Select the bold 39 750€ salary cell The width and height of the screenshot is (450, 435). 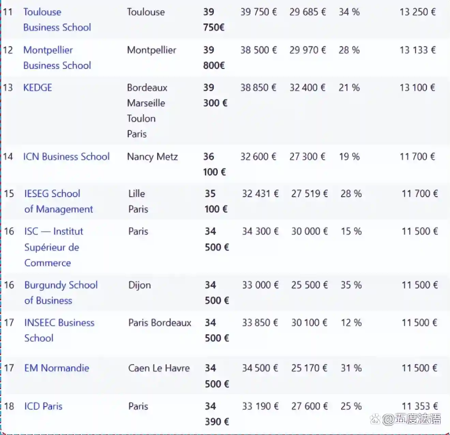(213, 19)
